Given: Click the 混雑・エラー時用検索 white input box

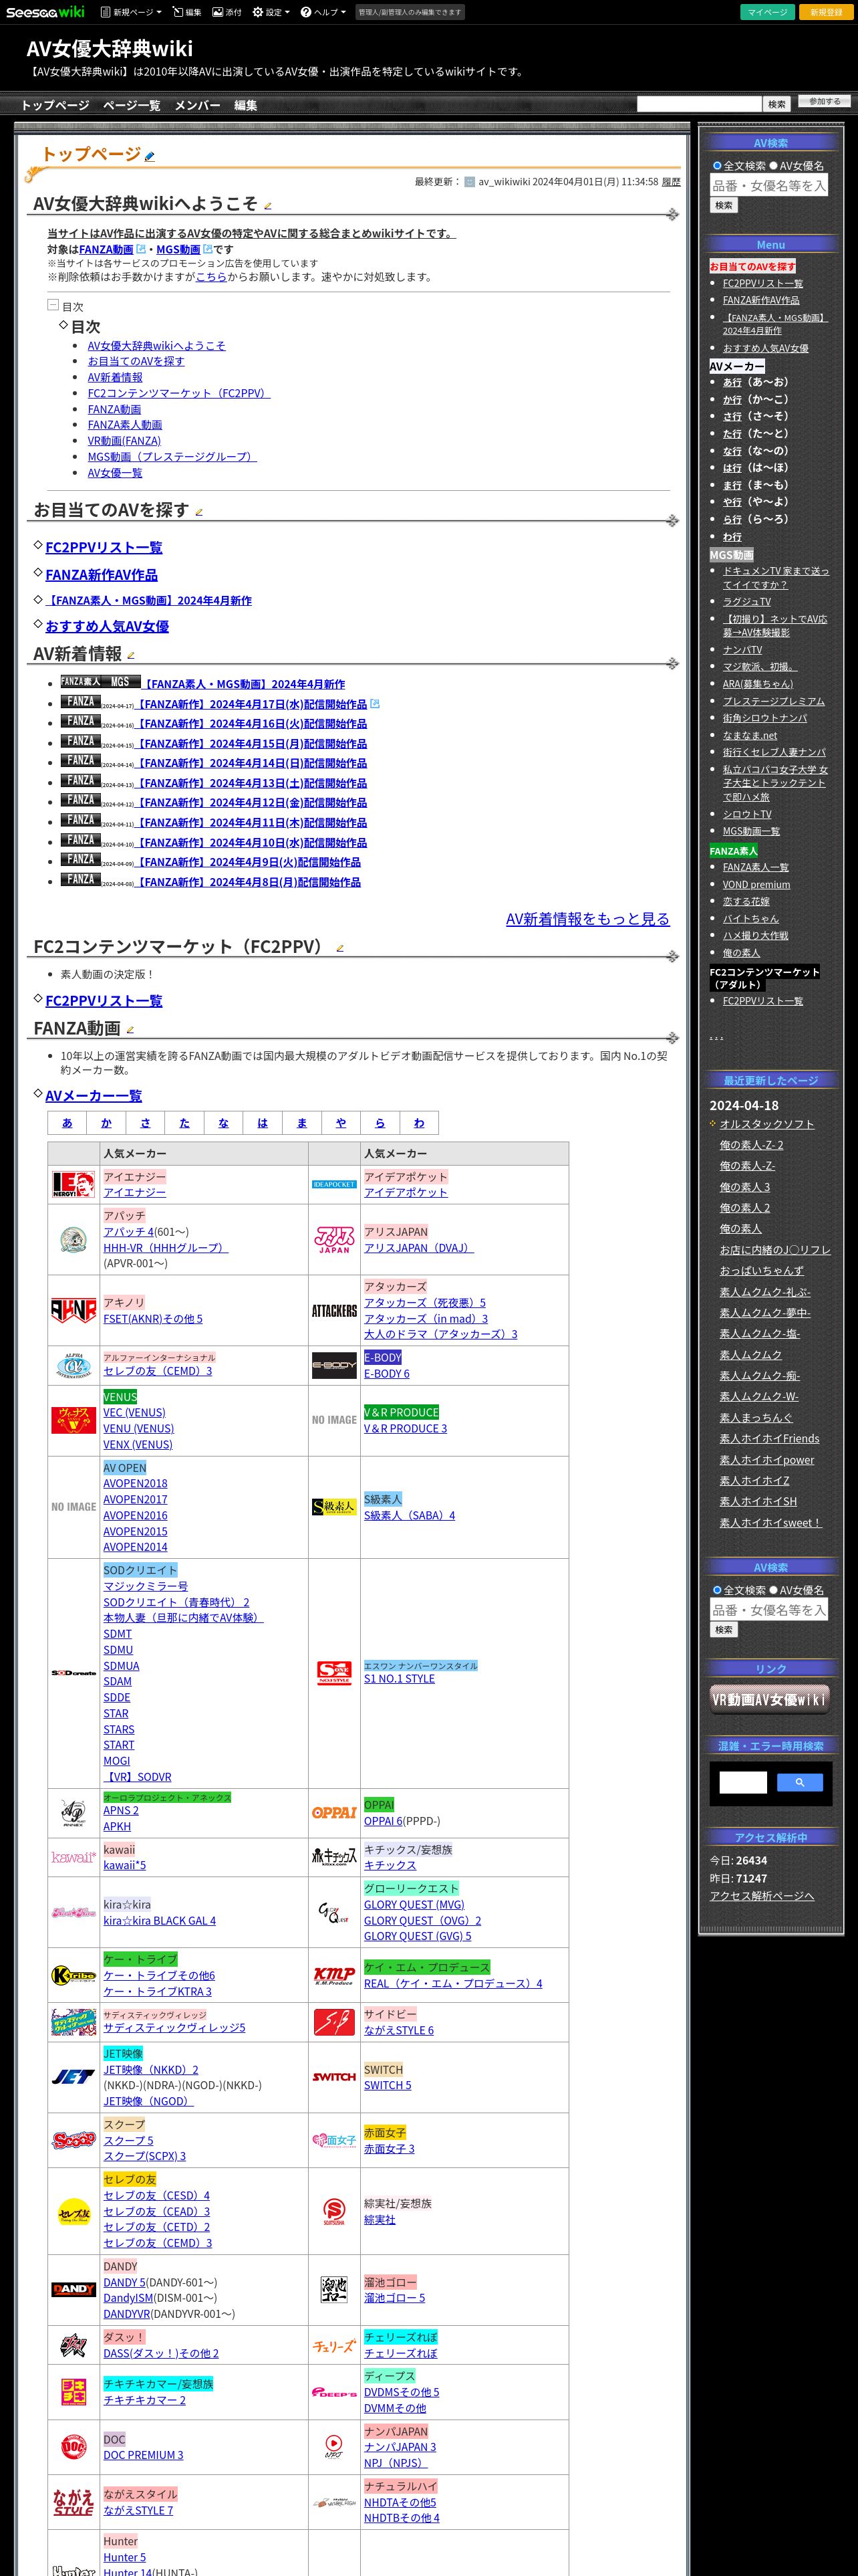Looking at the screenshot, I should click(x=743, y=1782).
